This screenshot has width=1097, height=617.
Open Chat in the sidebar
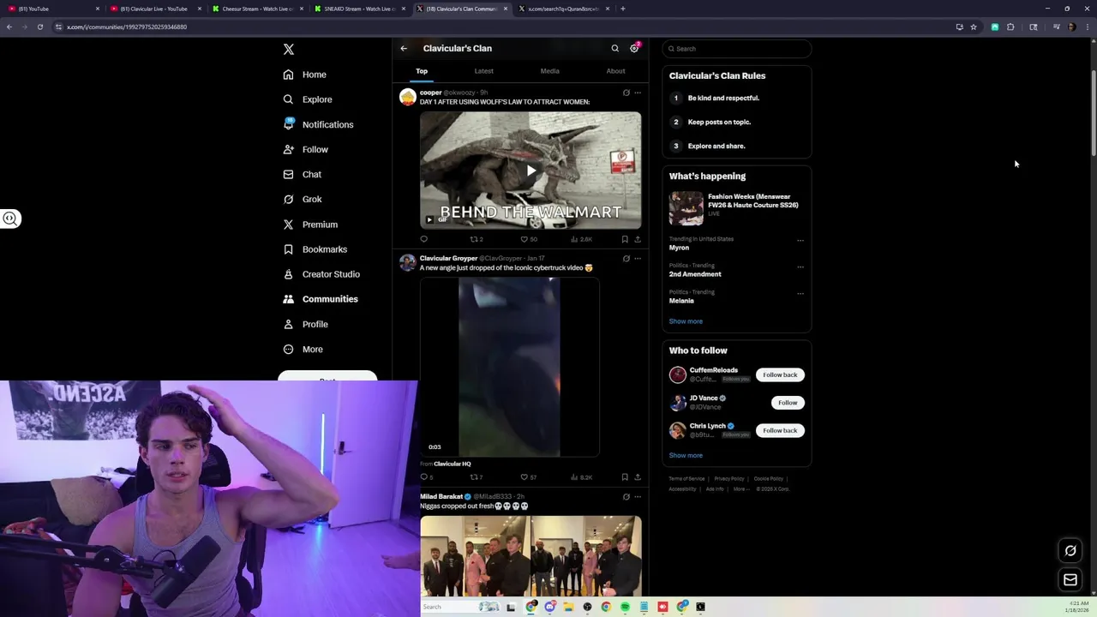[303, 174]
